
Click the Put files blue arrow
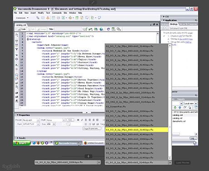coord(180,108)
